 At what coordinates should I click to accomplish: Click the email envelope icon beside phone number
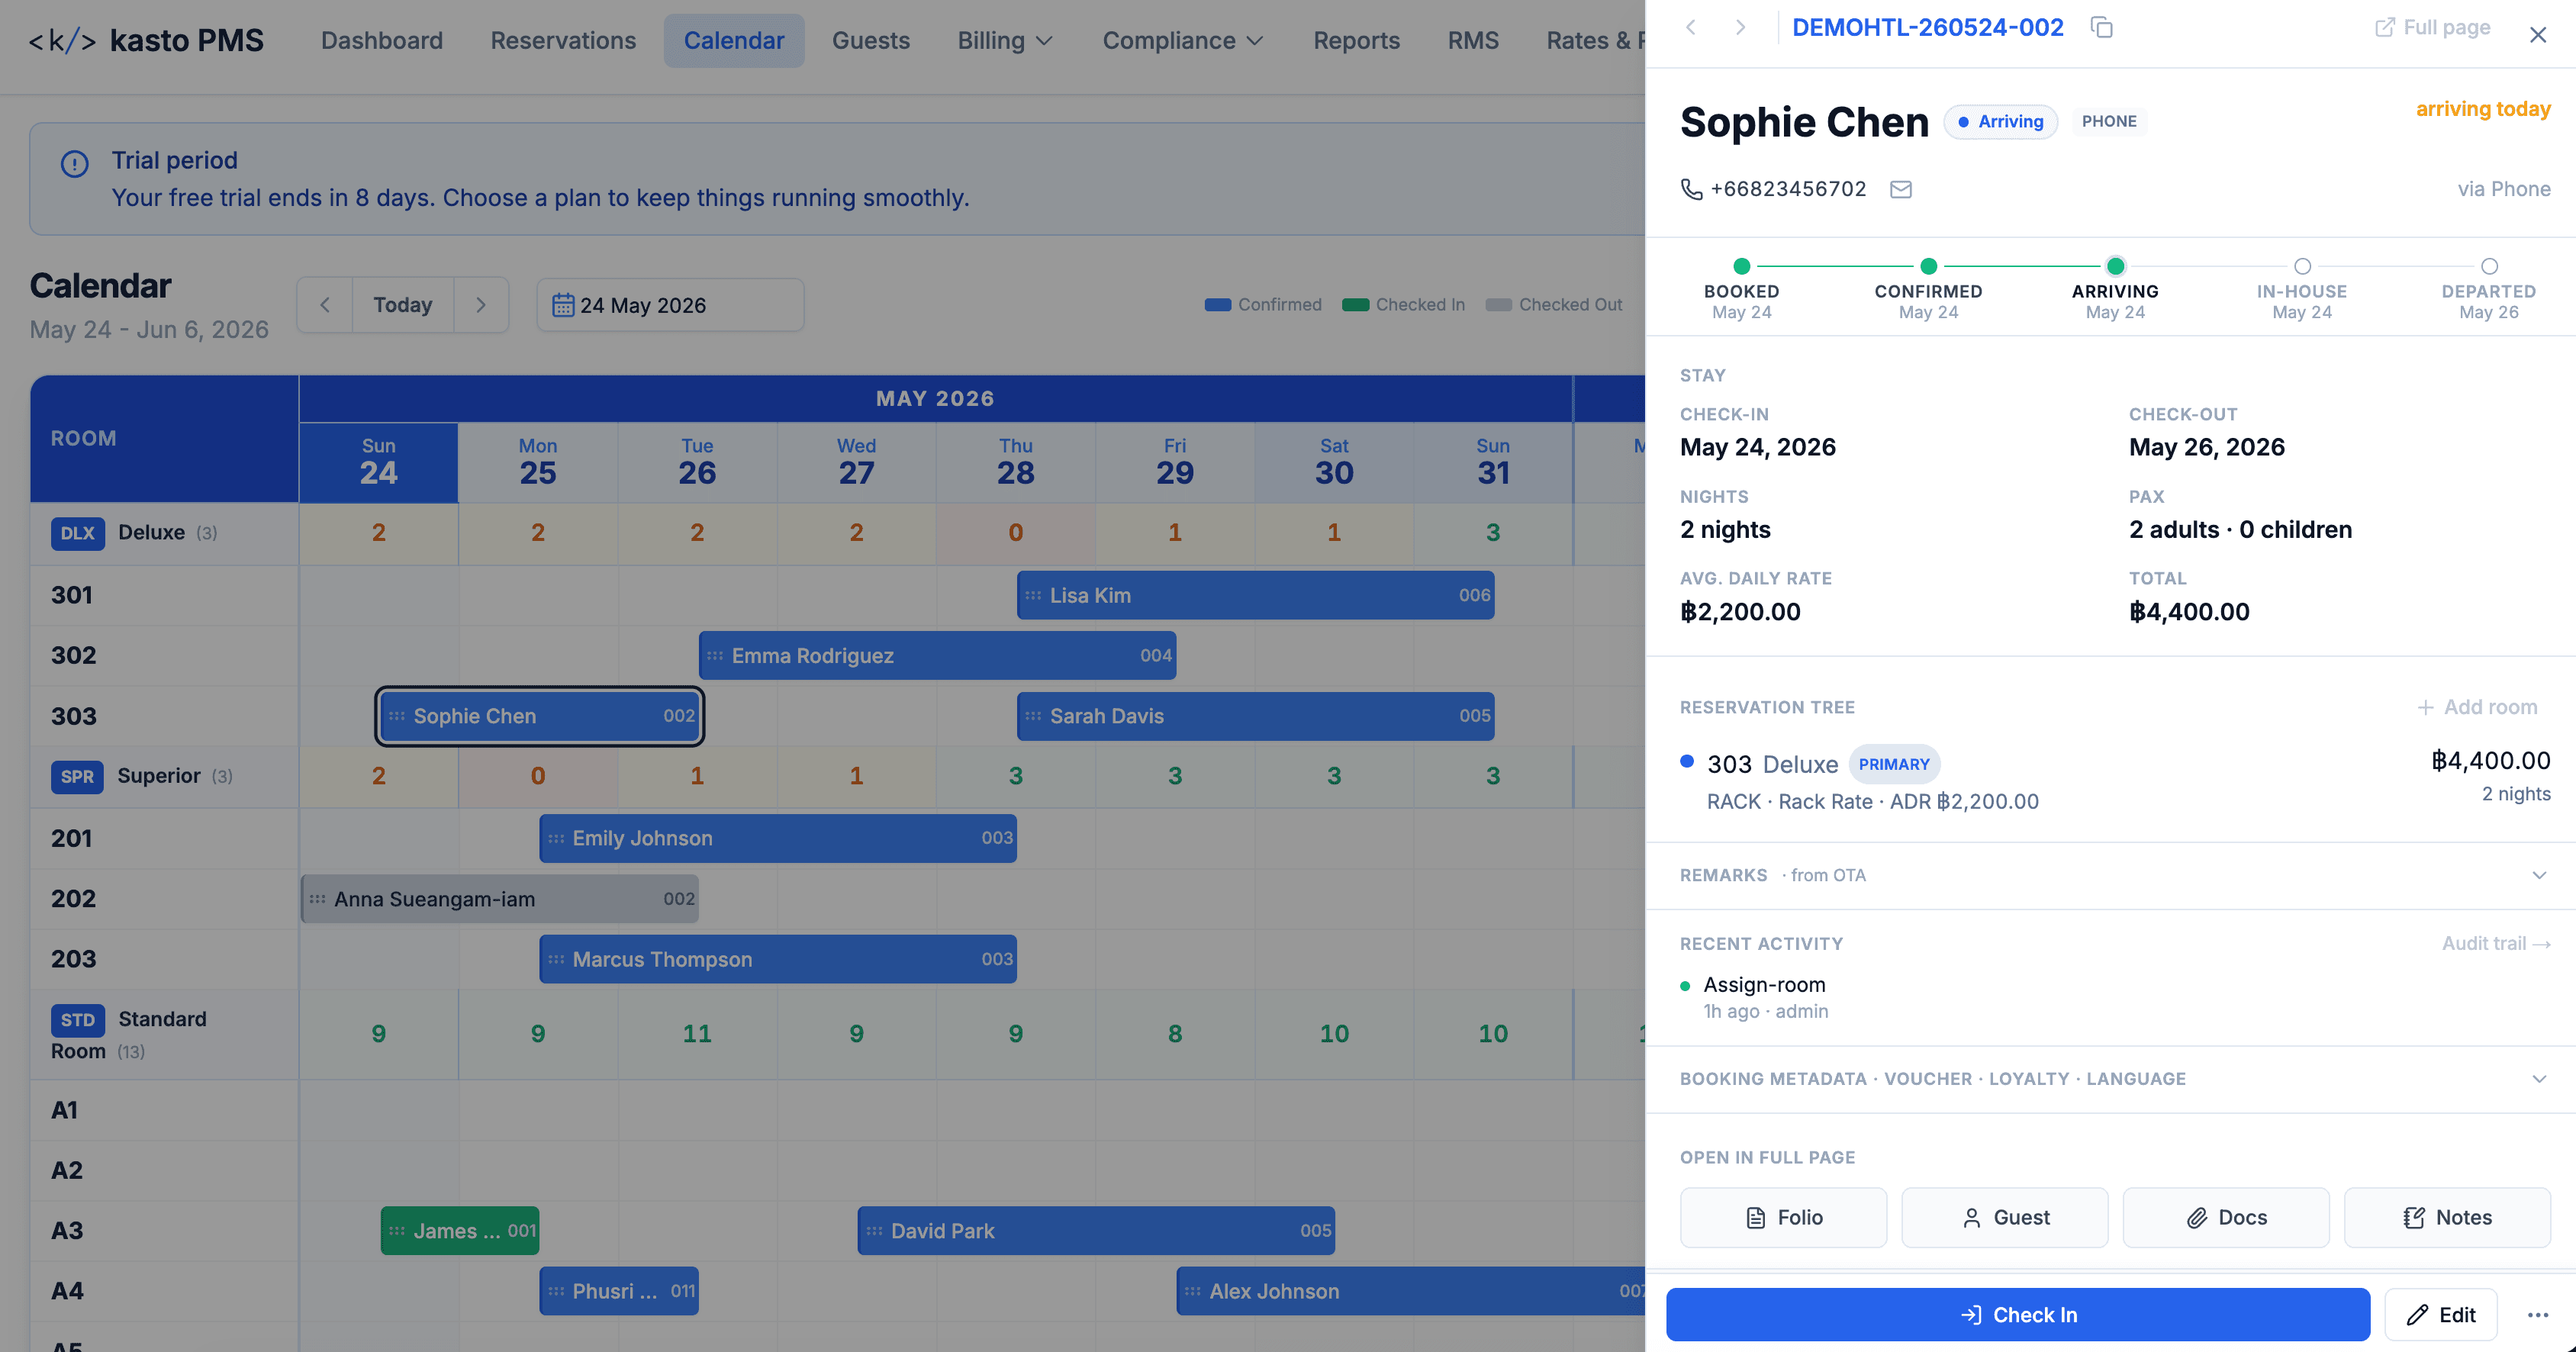tap(1901, 189)
